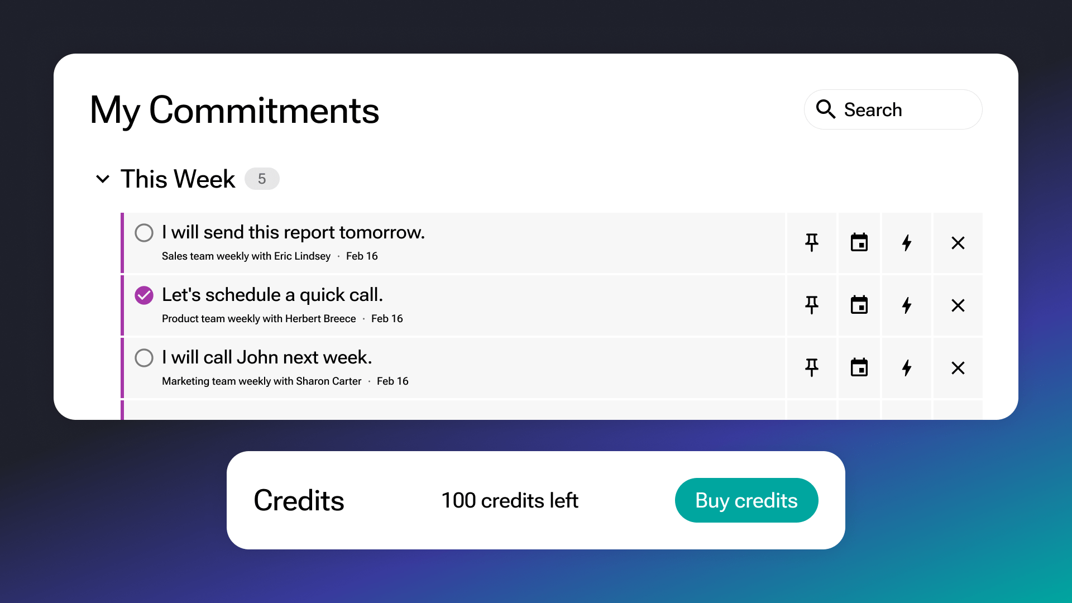1072x603 pixels.
Task: Click the X icon on the report commitment
Action: (x=957, y=243)
